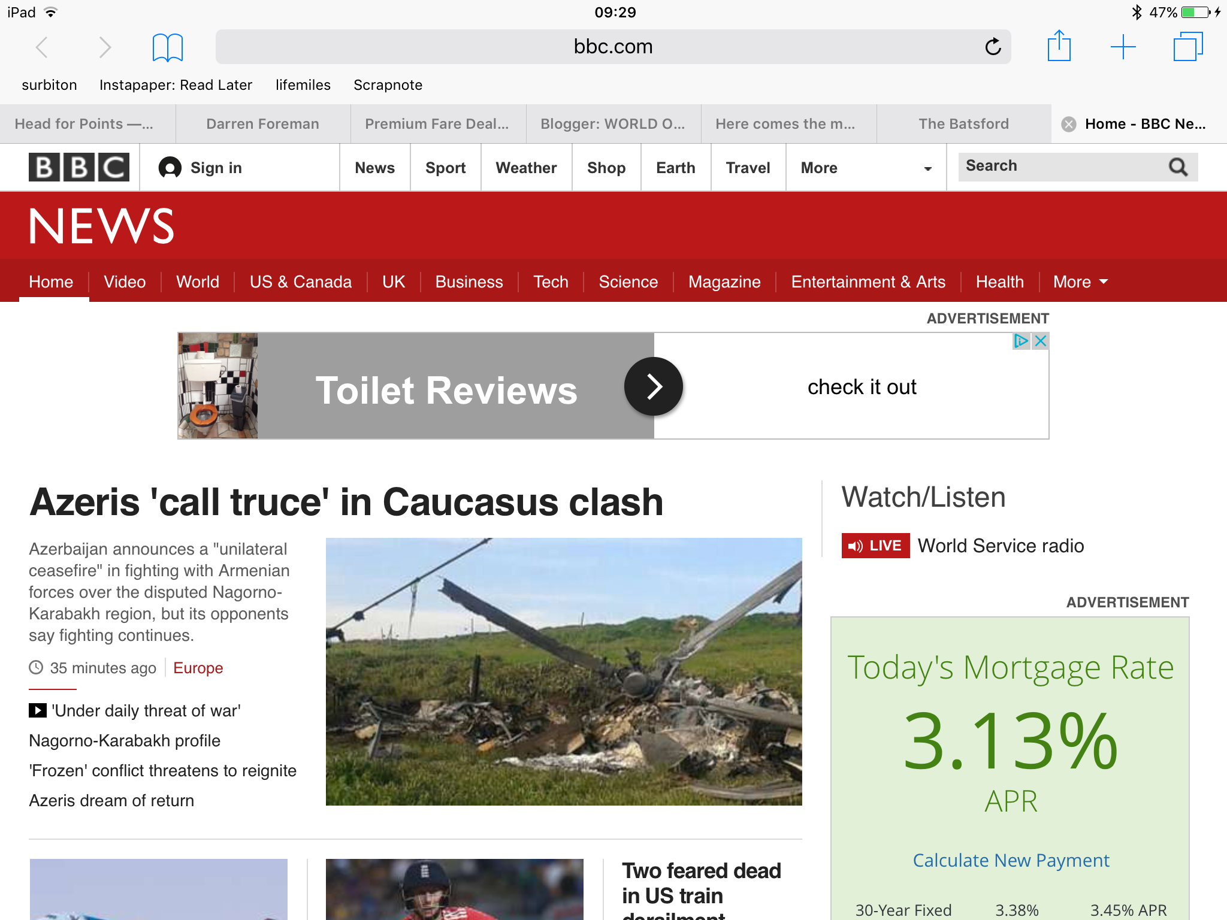This screenshot has height=920, width=1227.
Task: Show all tabs overview icon
Action: click(1187, 47)
